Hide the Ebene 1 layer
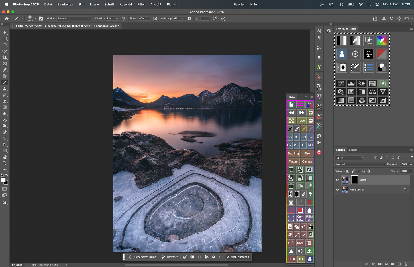 (337, 180)
